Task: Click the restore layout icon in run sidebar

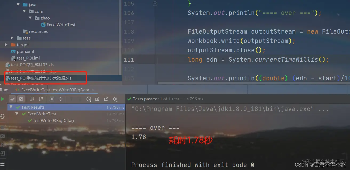Action: 3,164
